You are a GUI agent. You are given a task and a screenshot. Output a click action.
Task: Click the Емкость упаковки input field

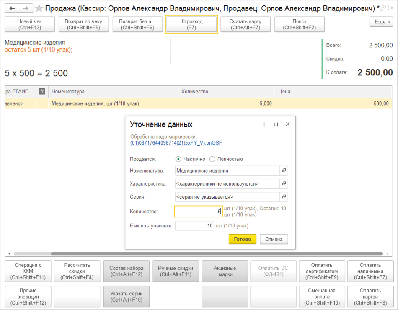coord(194,226)
